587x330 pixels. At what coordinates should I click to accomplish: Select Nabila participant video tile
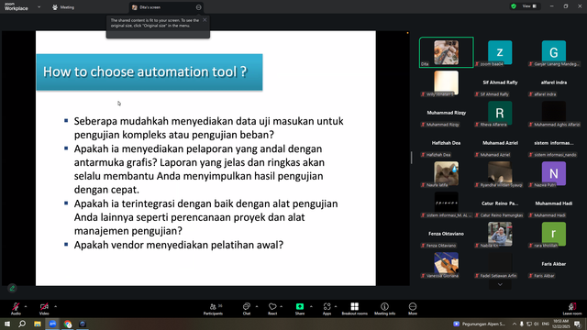500,234
